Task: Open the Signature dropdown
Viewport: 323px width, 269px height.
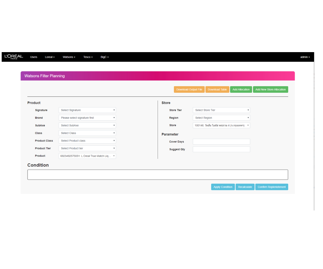Action: pyautogui.click(x=87, y=110)
